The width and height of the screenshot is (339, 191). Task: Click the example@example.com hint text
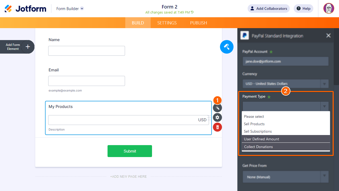[x=65, y=90]
